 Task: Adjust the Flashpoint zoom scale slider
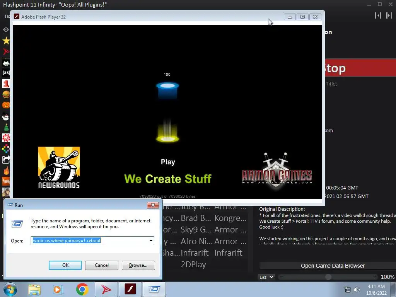328,277
